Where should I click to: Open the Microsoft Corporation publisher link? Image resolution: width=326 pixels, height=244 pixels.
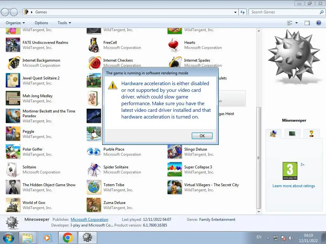89,219
